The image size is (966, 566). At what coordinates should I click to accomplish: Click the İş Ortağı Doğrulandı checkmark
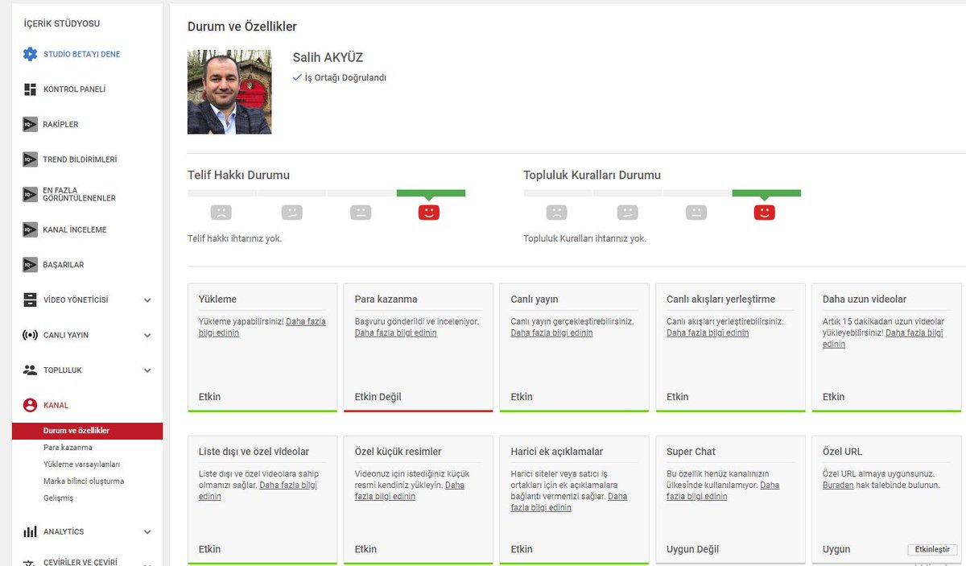[x=297, y=77]
